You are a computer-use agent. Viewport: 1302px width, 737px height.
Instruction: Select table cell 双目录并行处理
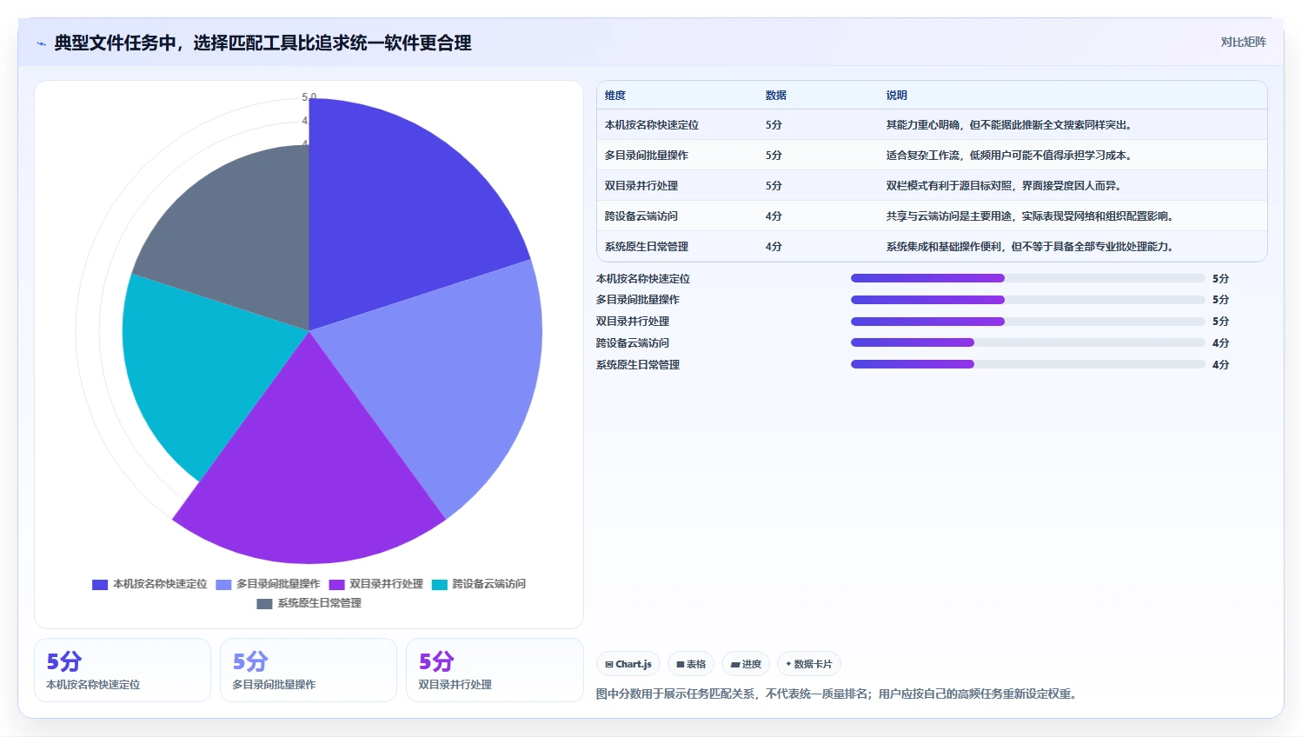point(641,186)
